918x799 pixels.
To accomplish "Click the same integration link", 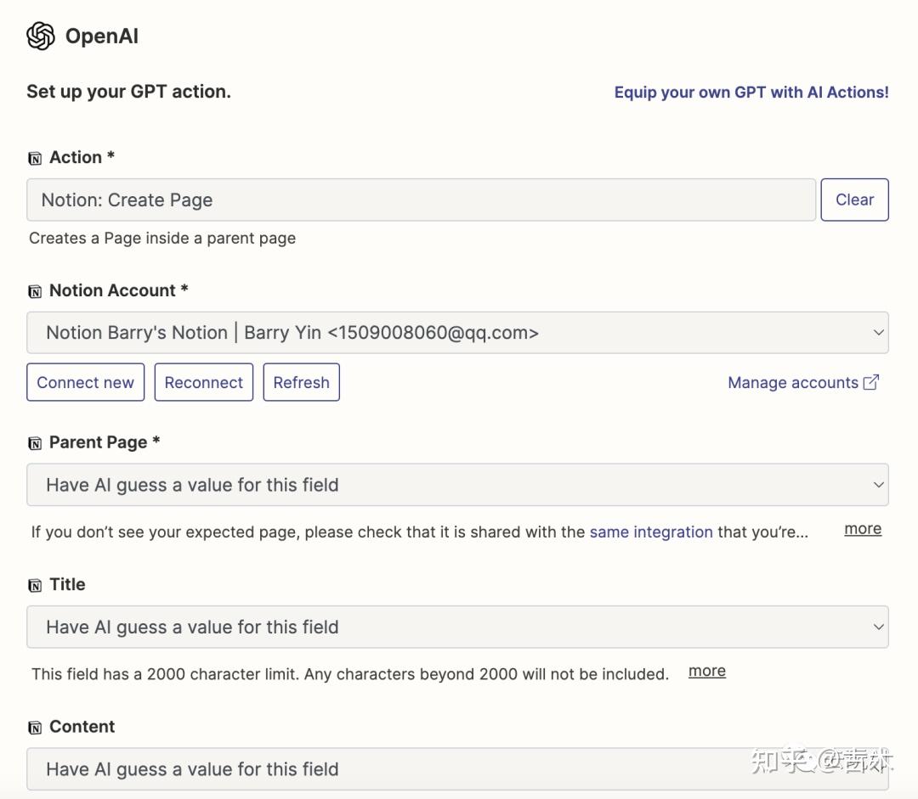I will (x=651, y=532).
